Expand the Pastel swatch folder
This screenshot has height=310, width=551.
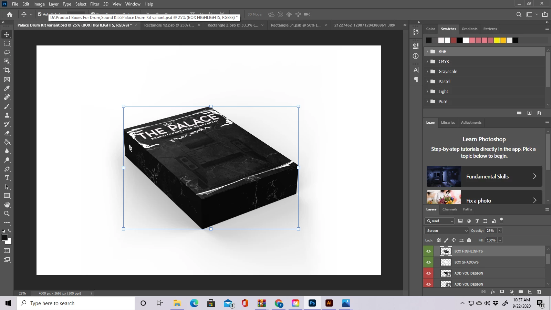pyautogui.click(x=427, y=81)
